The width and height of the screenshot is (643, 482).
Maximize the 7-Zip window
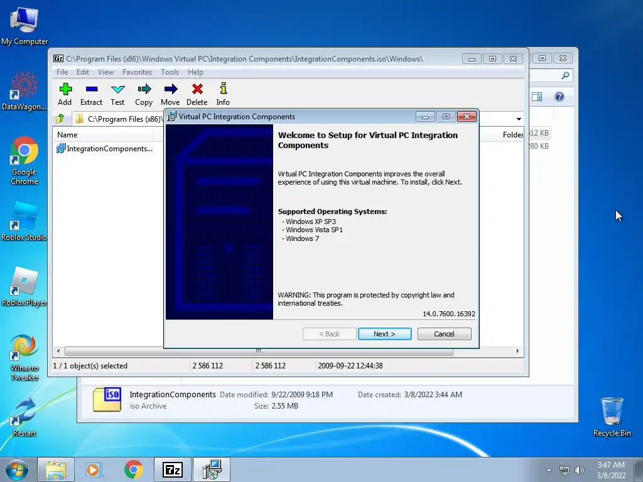pos(492,59)
